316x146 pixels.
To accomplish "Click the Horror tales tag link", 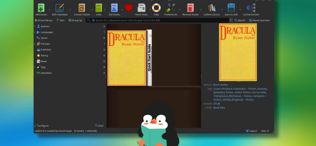I will click(x=259, y=92).
